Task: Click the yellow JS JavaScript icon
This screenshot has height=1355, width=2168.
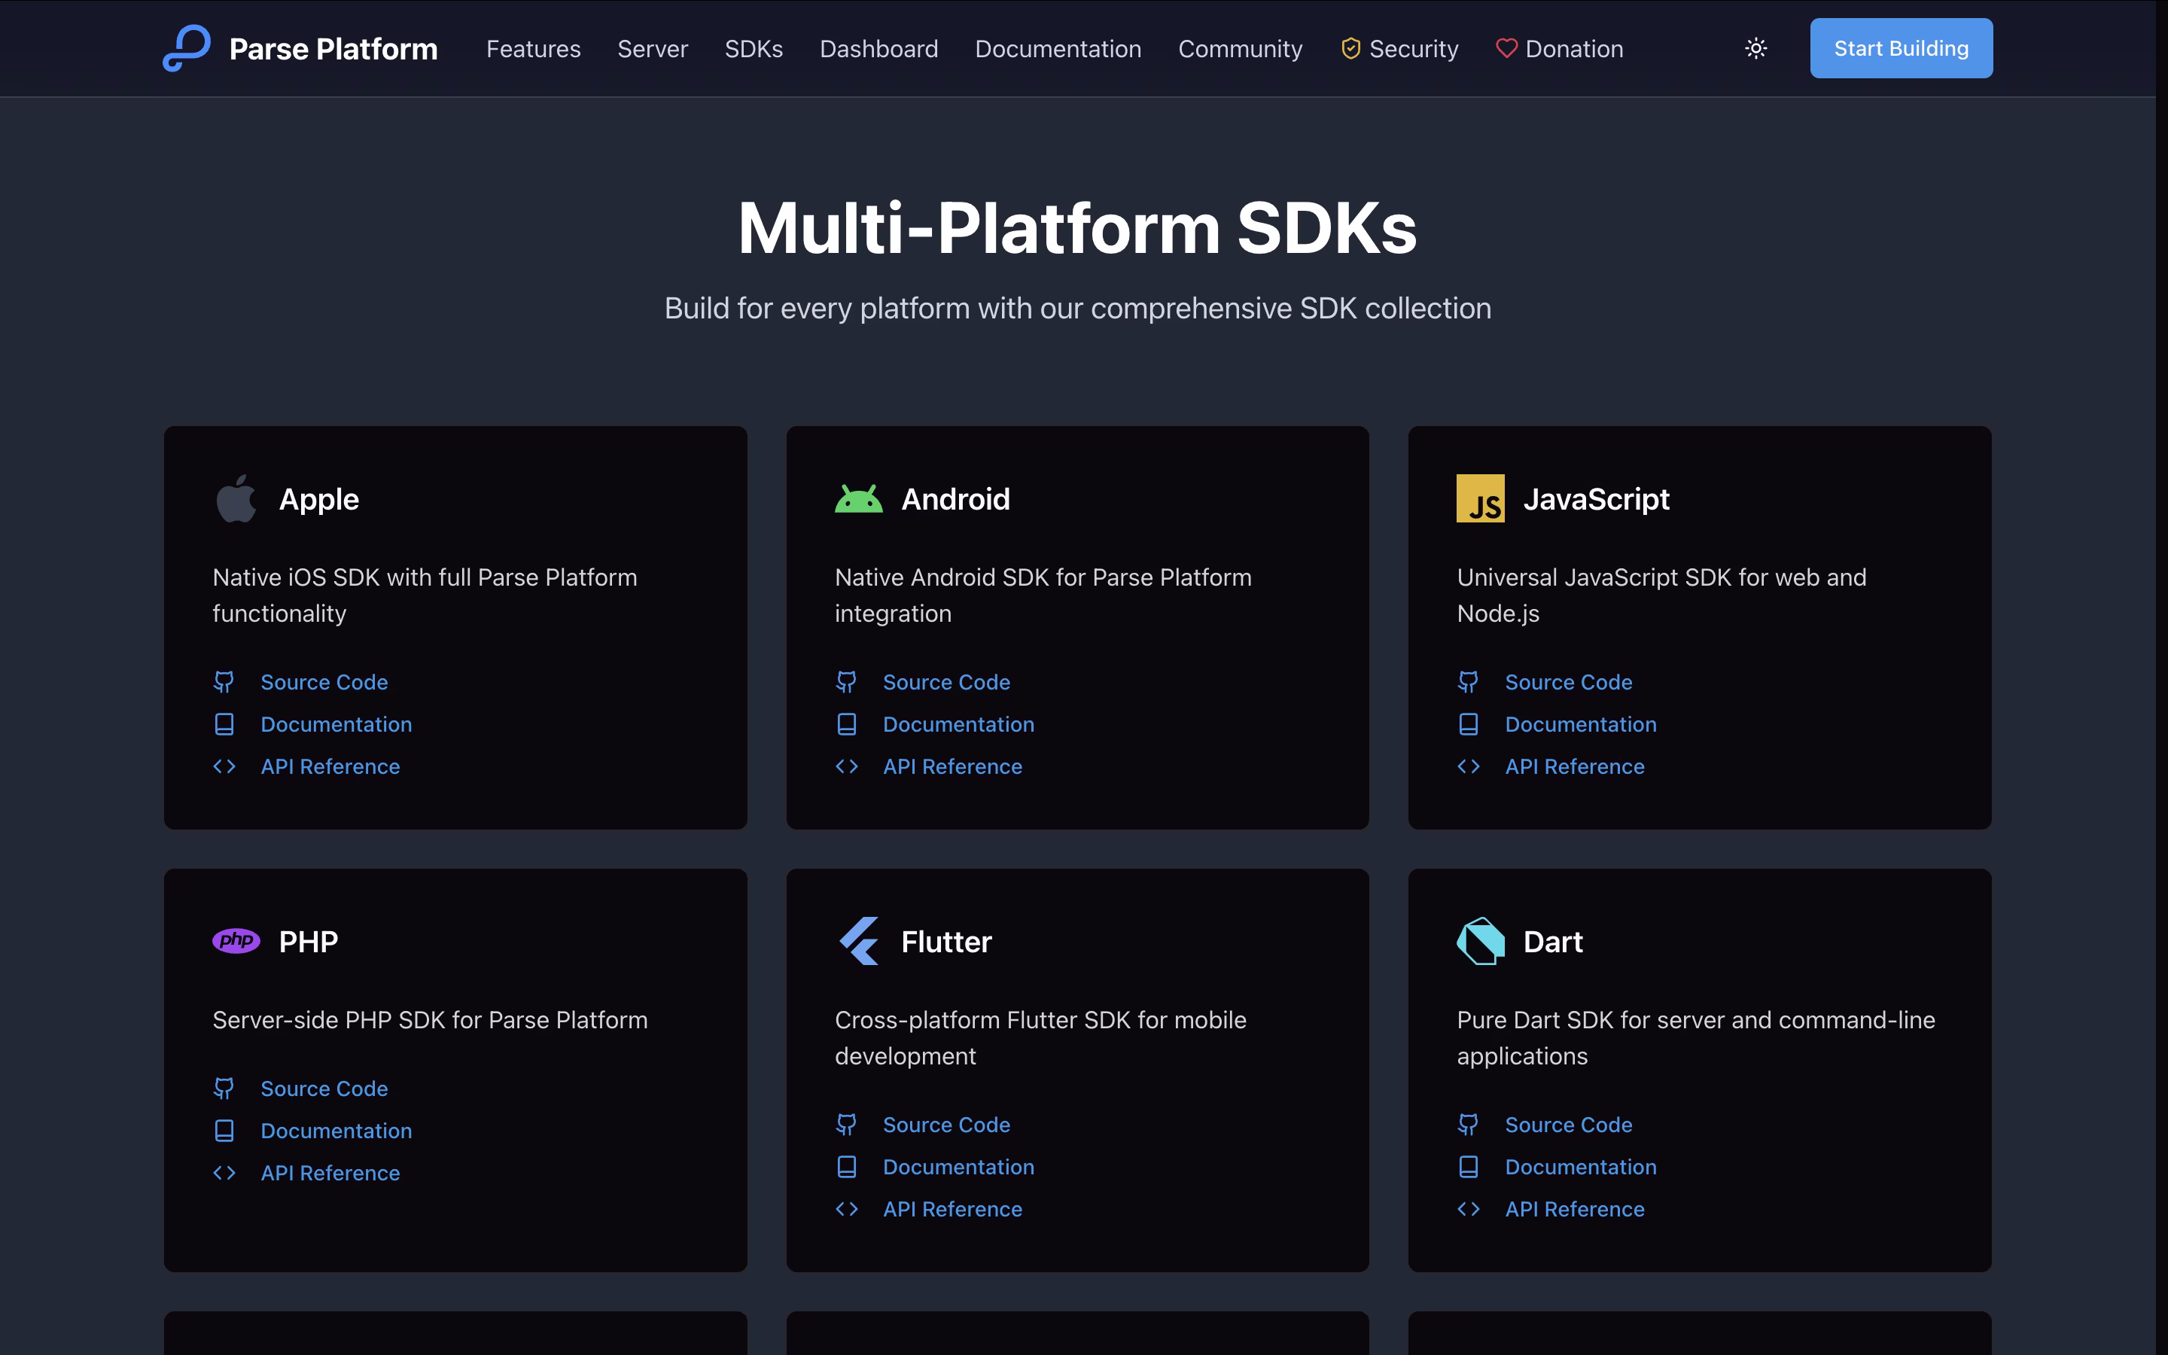Action: click(1480, 499)
